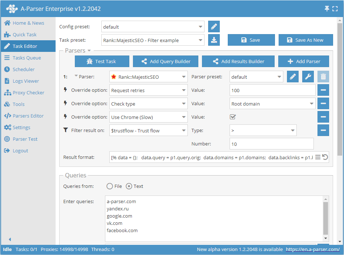Click the Test Task button
Image resolution: width=344 pixels, height=255 pixels.
[102, 61]
